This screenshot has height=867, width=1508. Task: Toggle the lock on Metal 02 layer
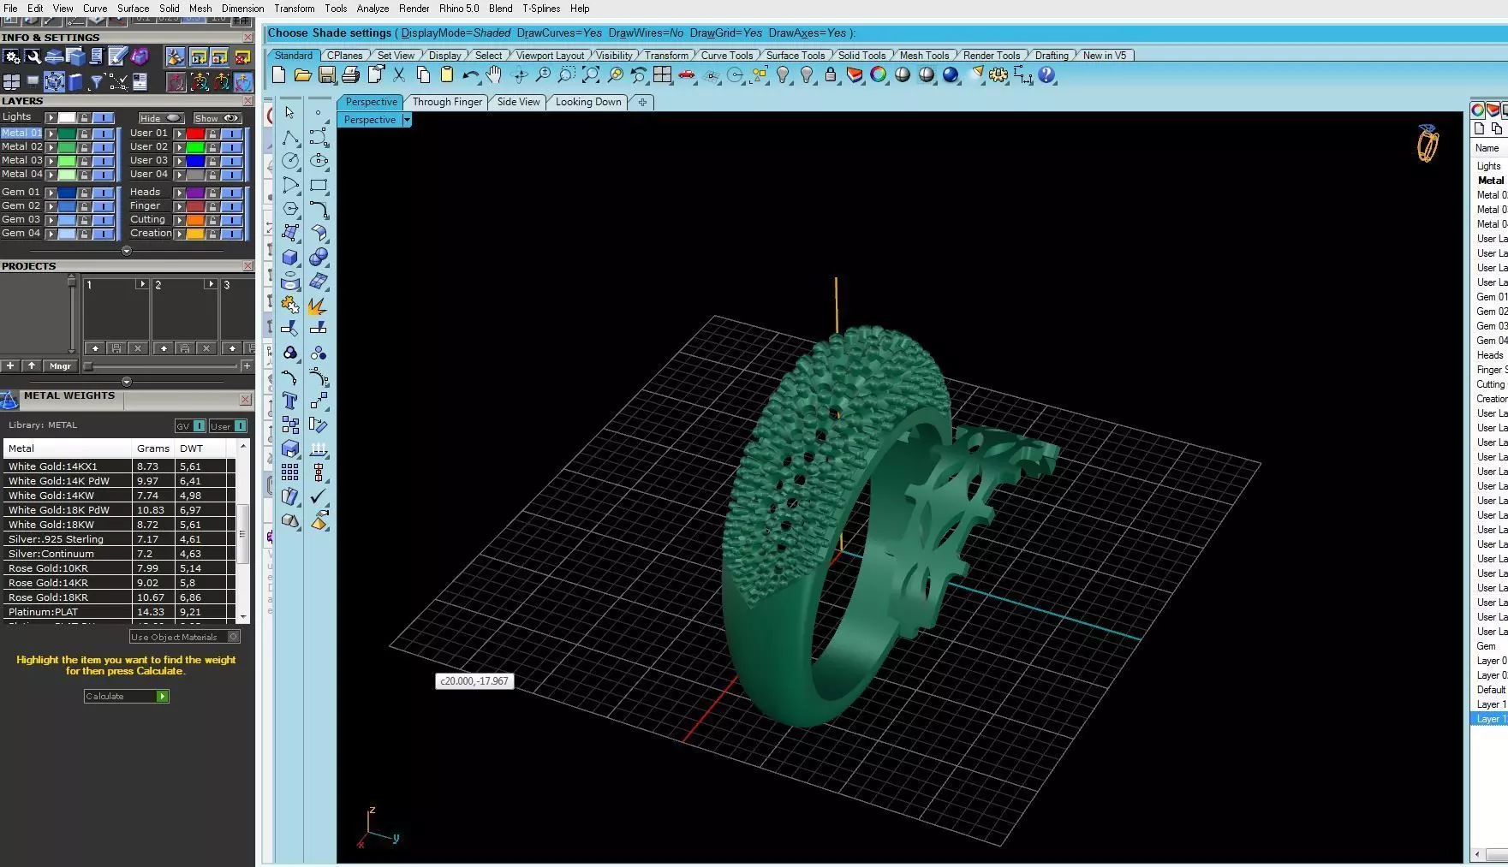tap(84, 147)
